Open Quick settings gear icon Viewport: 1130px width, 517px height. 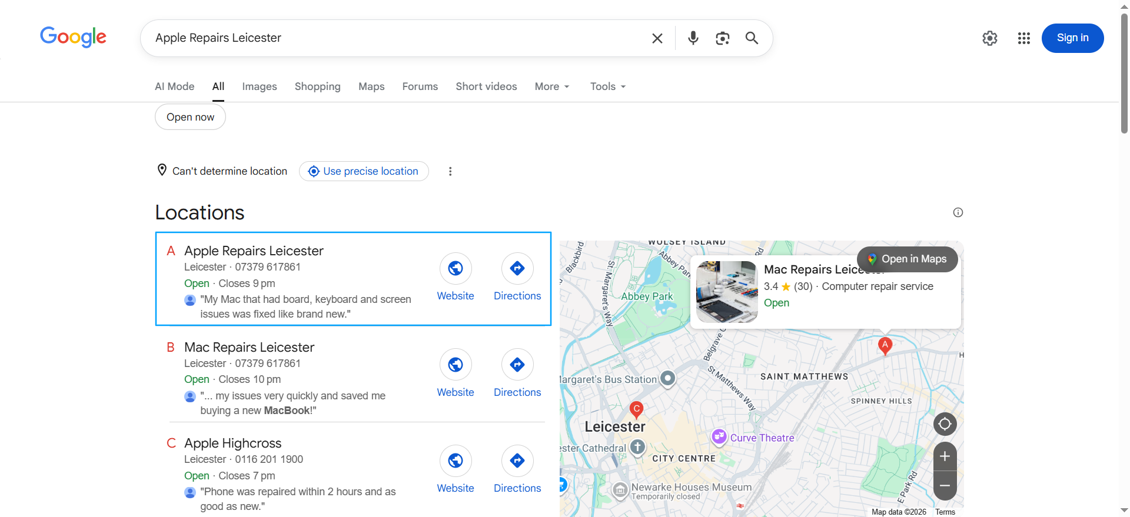(x=990, y=38)
